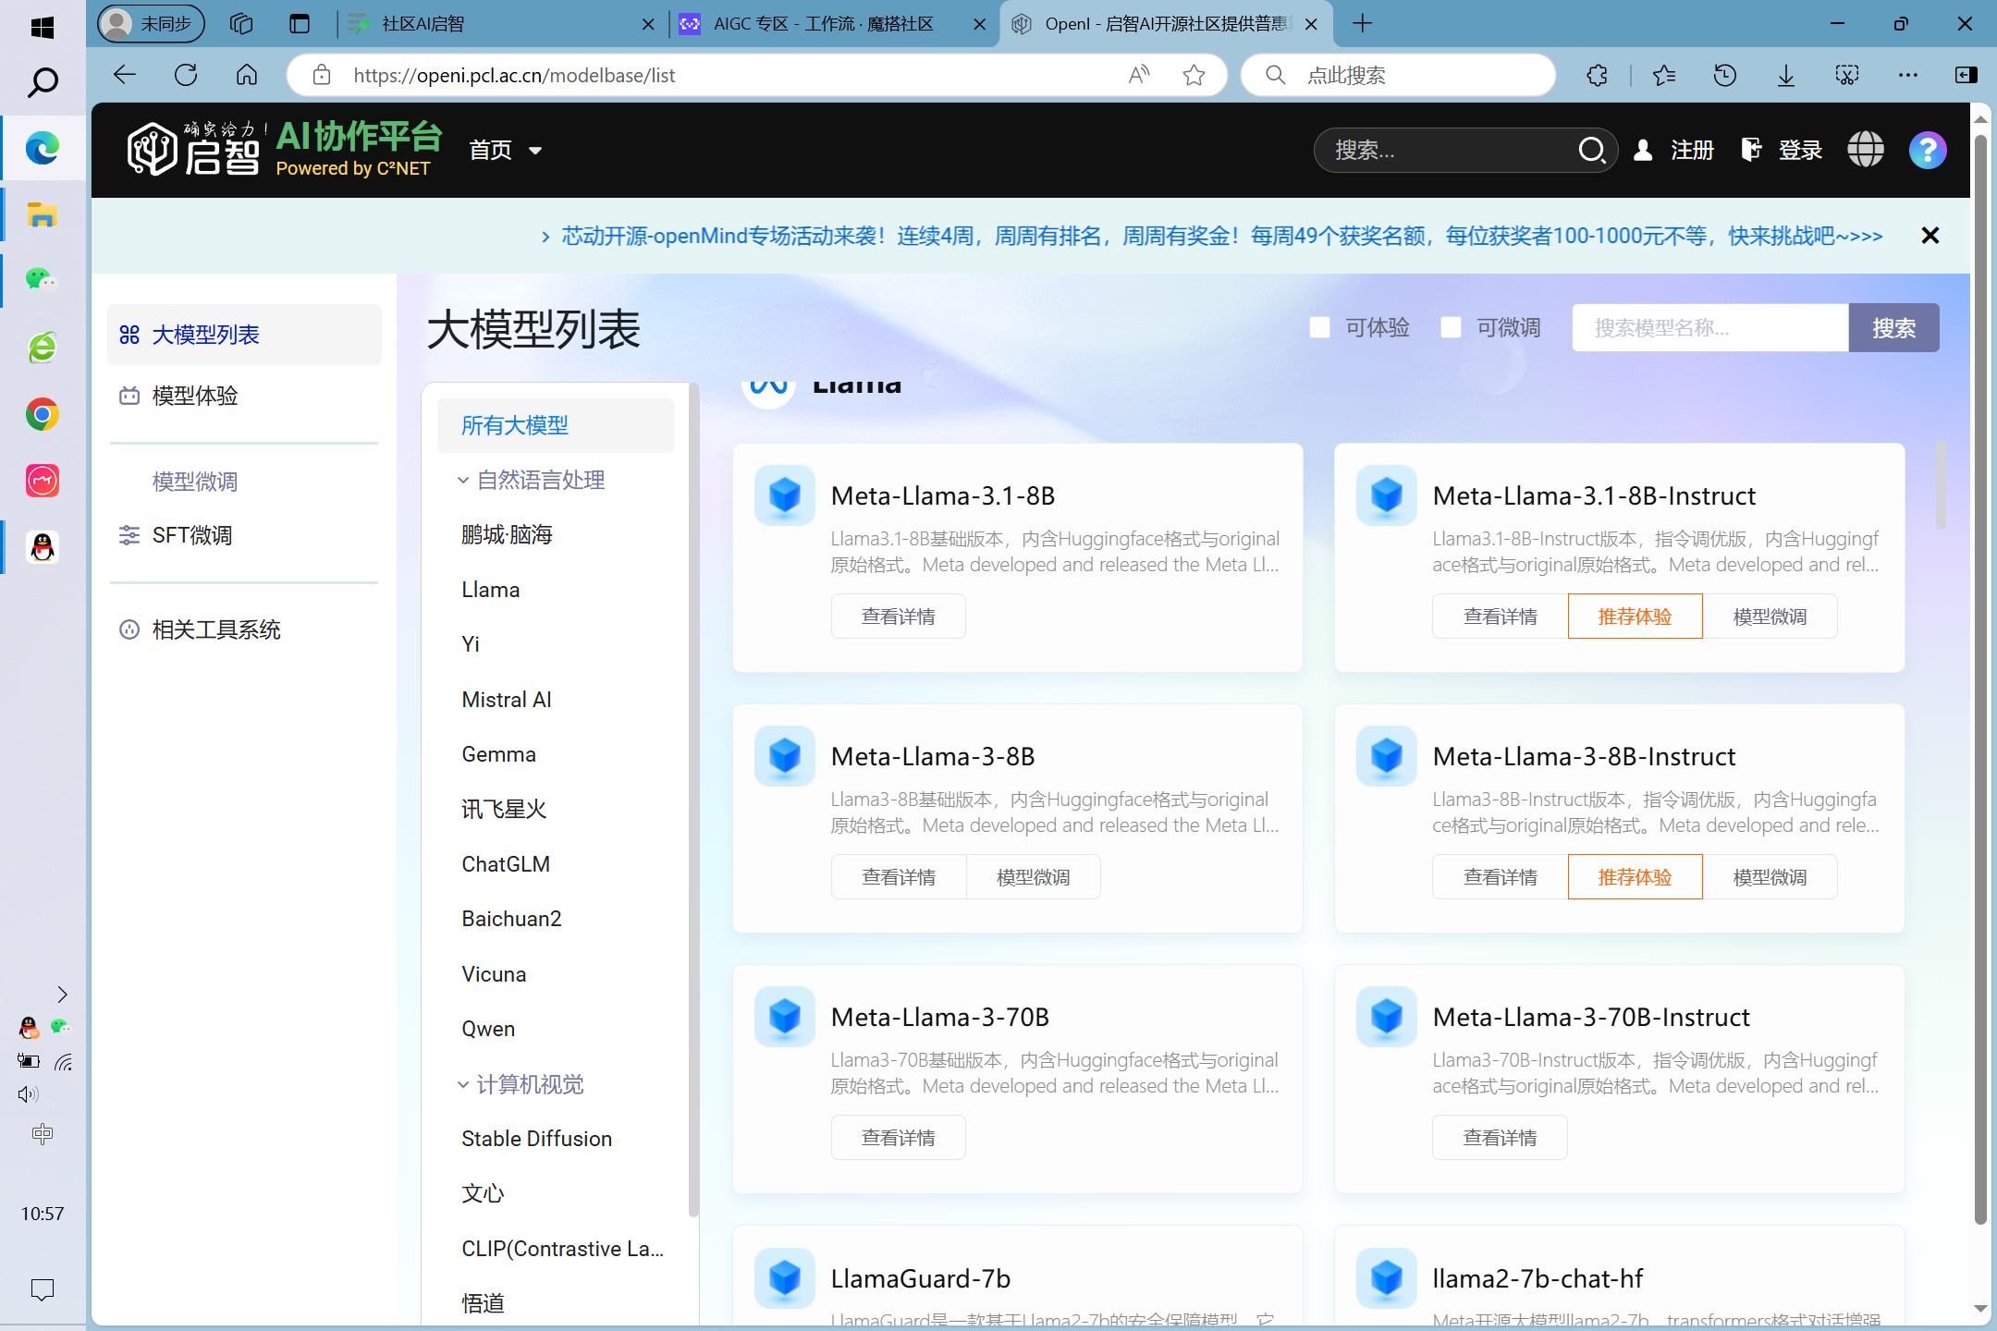
Task: Select ChatGLM category
Action: (x=506, y=864)
